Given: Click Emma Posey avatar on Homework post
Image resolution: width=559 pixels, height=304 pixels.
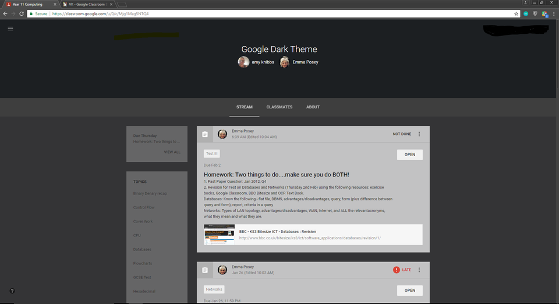Looking at the screenshot, I should pyautogui.click(x=222, y=134).
